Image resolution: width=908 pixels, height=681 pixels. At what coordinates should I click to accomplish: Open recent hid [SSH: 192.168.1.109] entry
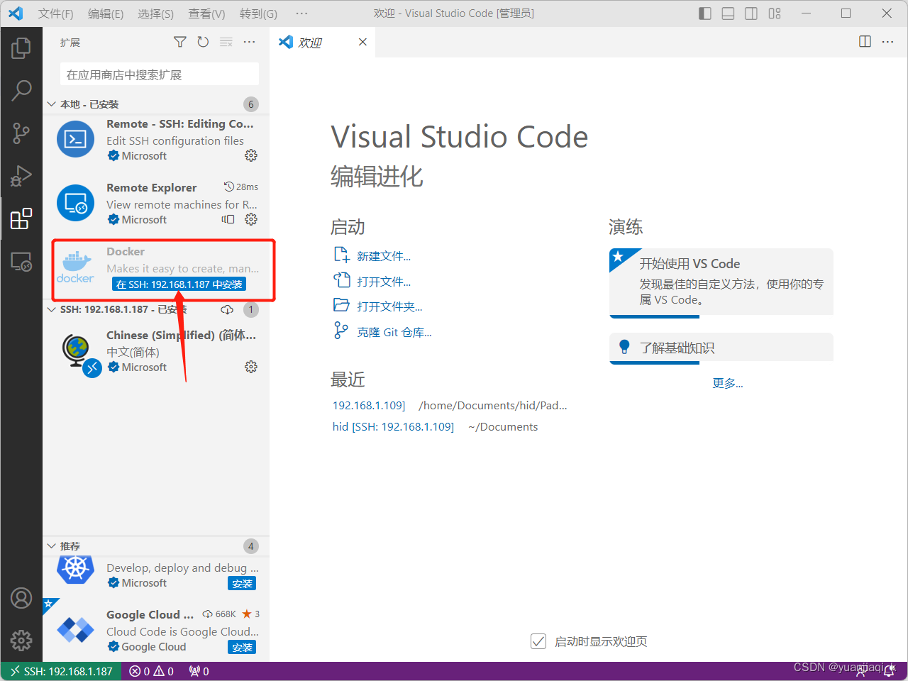pyautogui.click(x=393, y=426)
